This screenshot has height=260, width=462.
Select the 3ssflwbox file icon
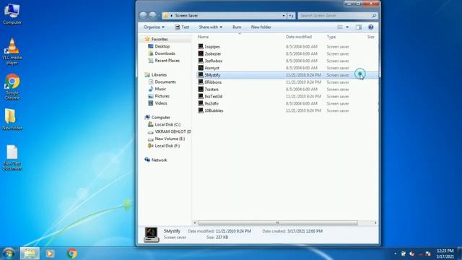[x=201, y=61]
